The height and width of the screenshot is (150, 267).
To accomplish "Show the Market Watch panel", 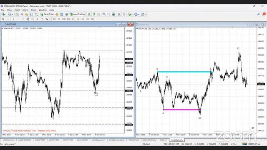I will pyautogui.click(x=17, y=14).
